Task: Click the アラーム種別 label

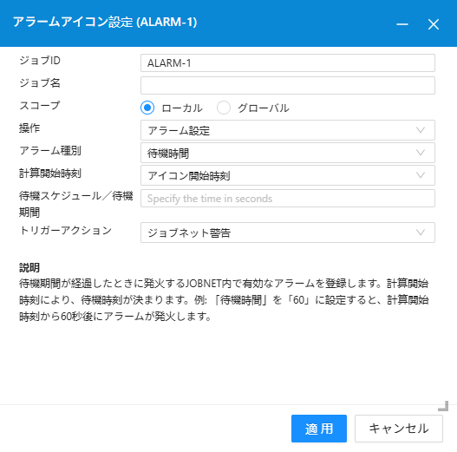Action: click(x=50, y=150)
